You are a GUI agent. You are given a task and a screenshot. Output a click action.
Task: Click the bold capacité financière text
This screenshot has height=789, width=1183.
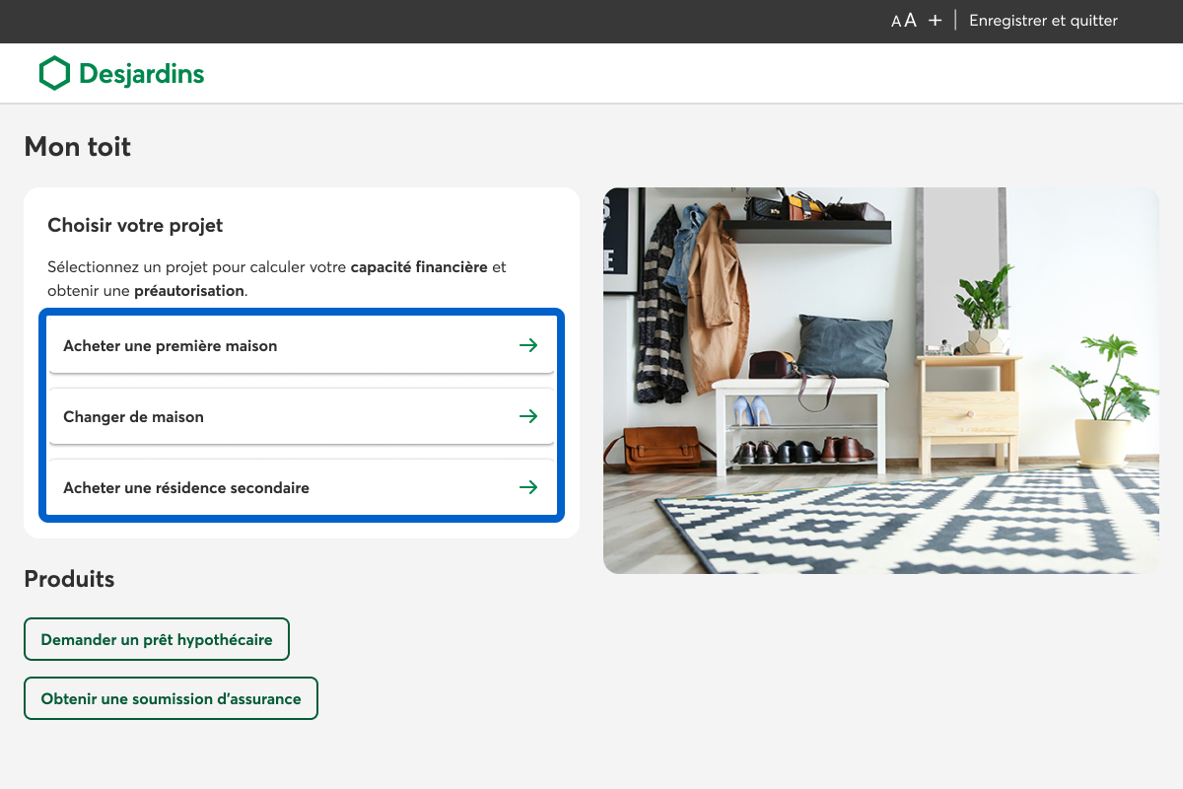click(419, 267)
